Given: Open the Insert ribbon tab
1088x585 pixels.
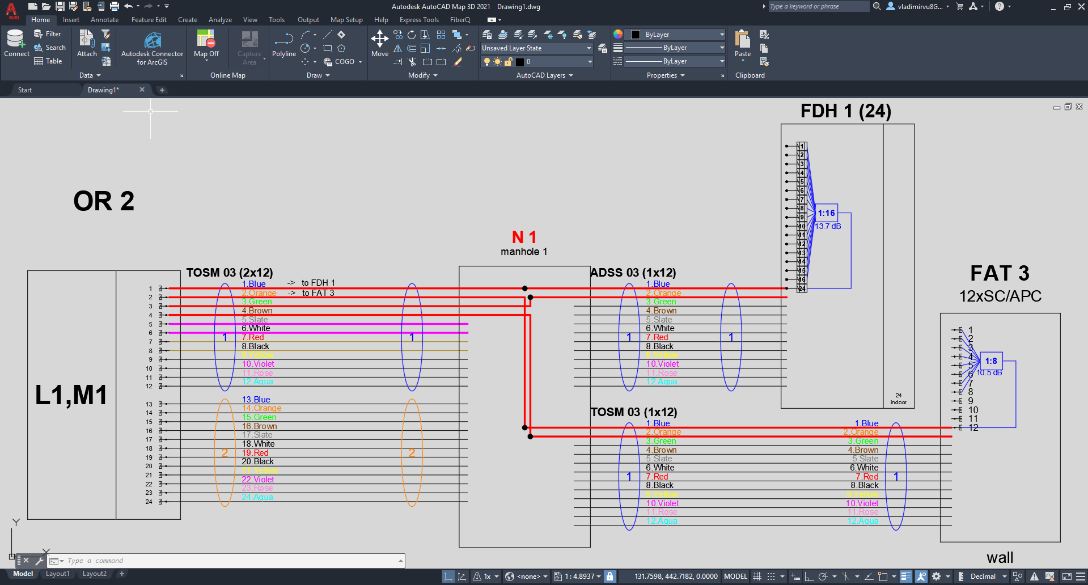Looking at the screenshot, I should coord(71,20).
